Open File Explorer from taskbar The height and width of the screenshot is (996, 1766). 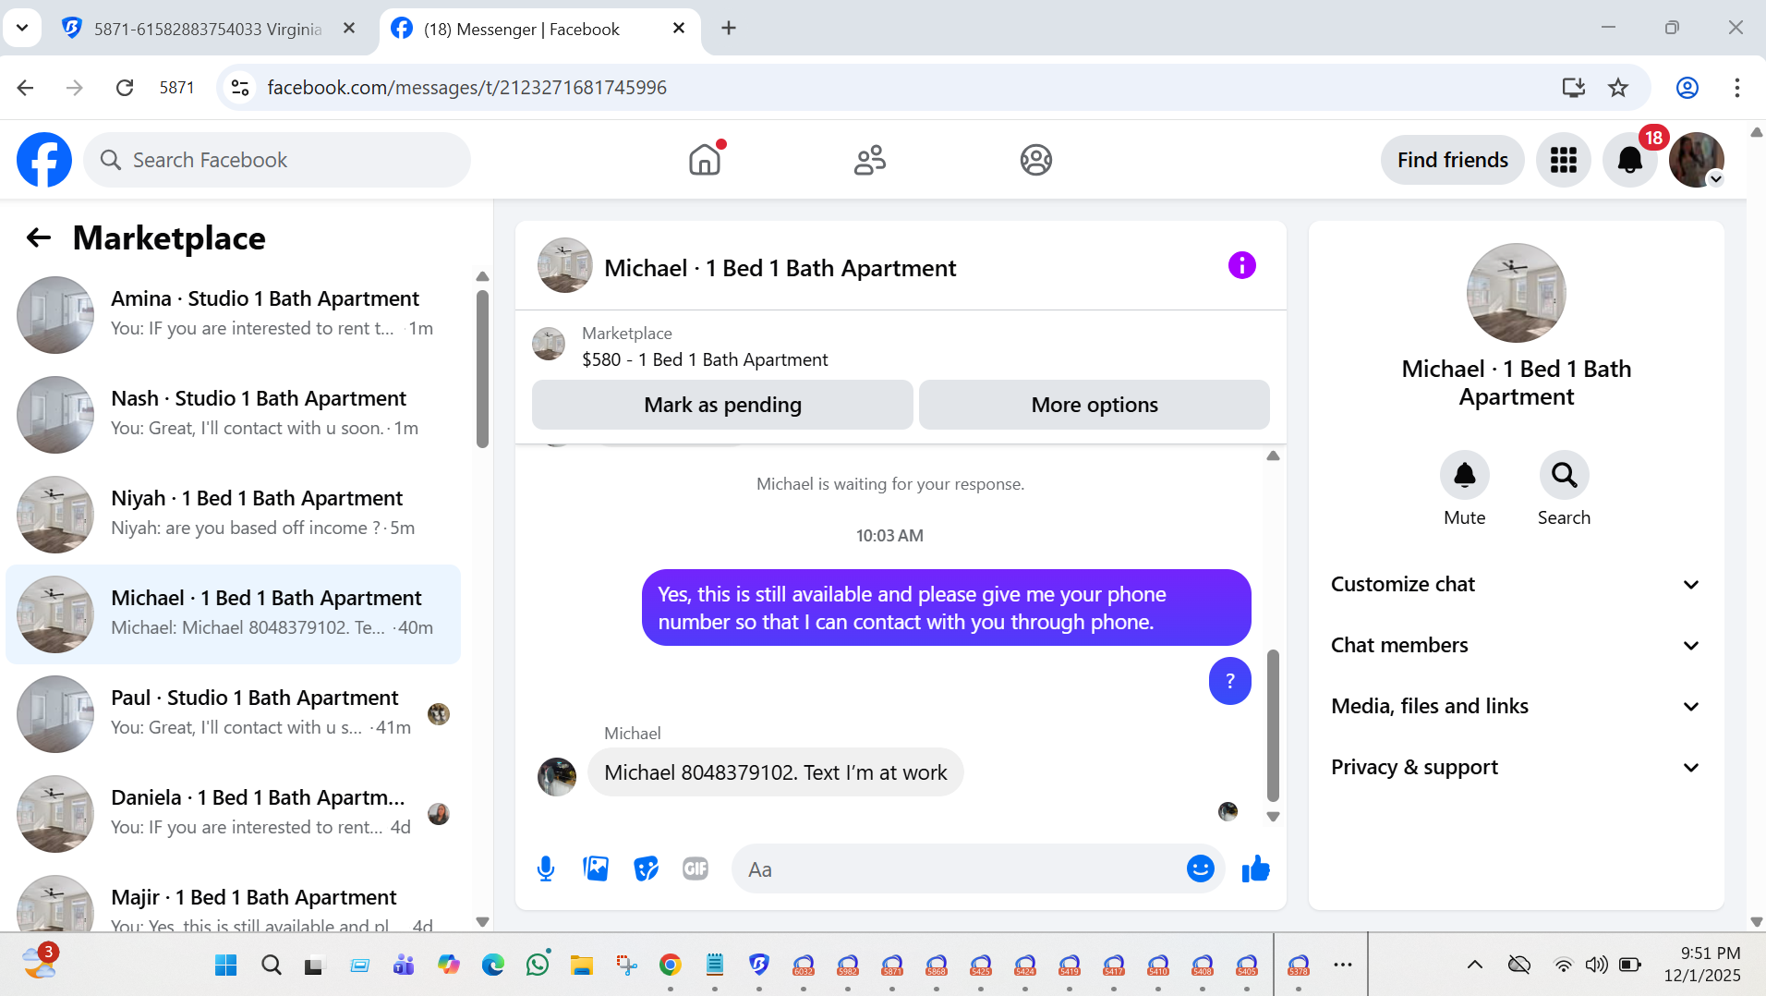click(x=582, y=966)
